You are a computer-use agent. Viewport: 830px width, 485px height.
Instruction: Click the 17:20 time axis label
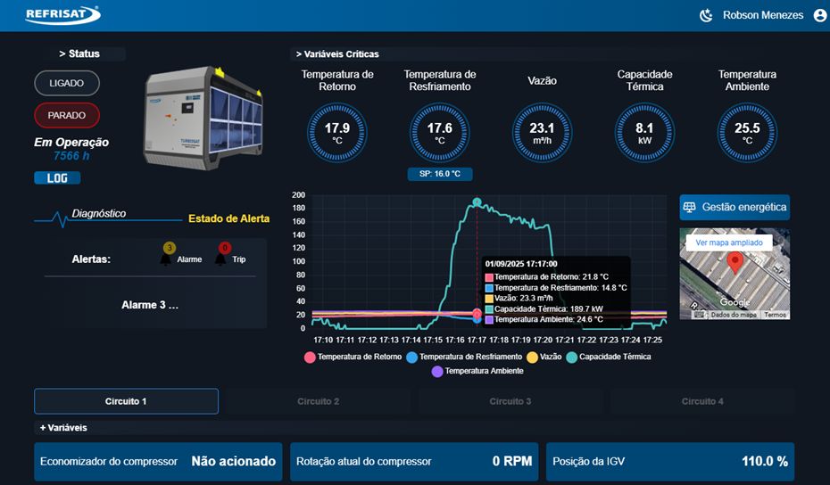[x=543, y=340]
